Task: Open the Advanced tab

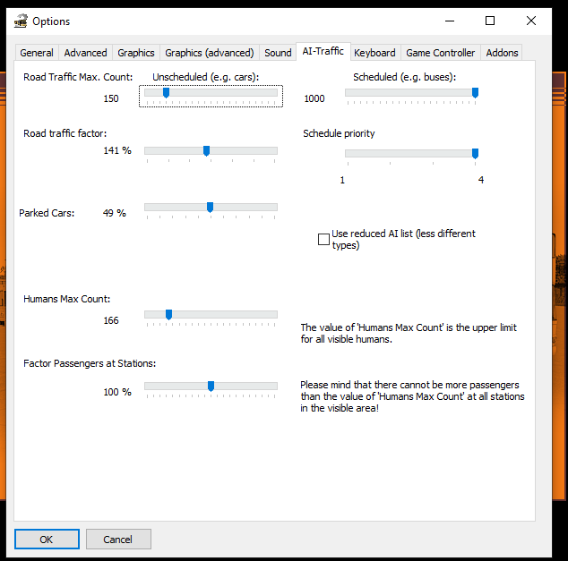Action: [86, 53]
